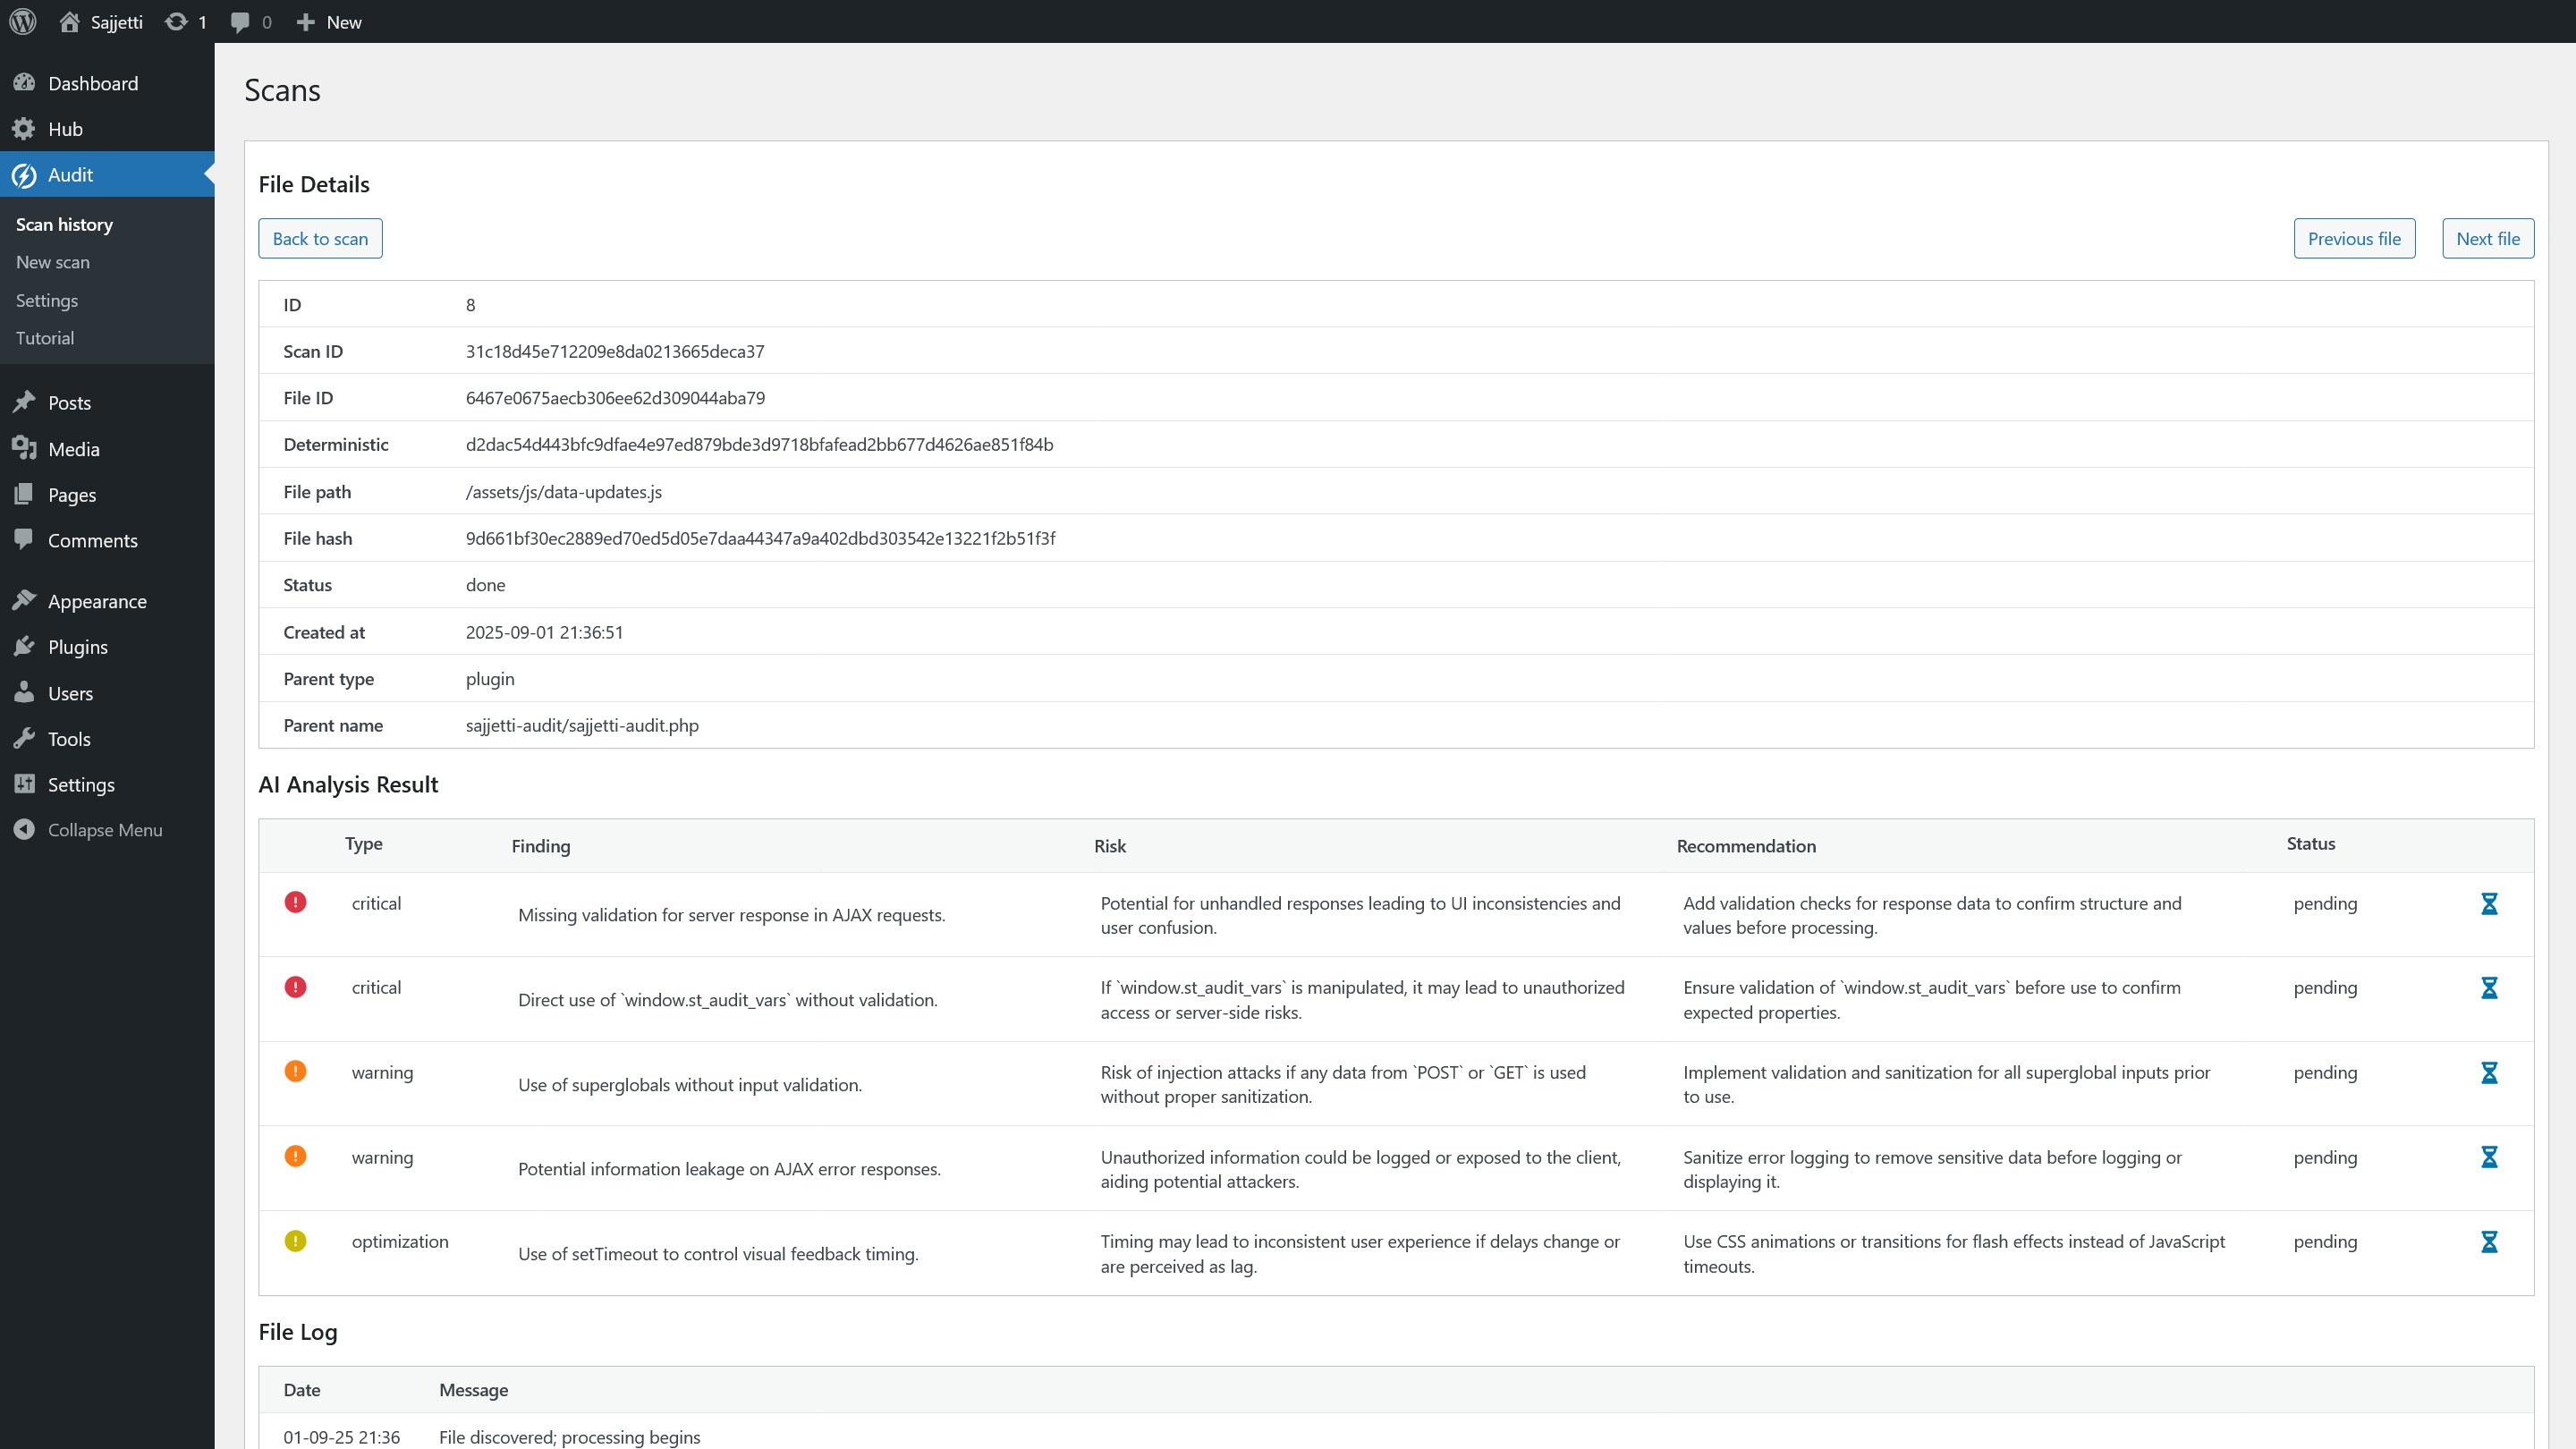Open the Previous file

click(2353, 238)
